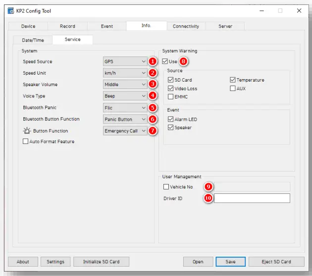Enable the AUX source checkbox
This screenshot has width=312, height=276.
233,88
